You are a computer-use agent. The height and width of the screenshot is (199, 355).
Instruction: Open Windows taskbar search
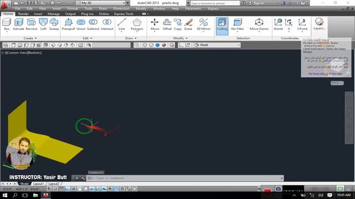tap(15, 195)
